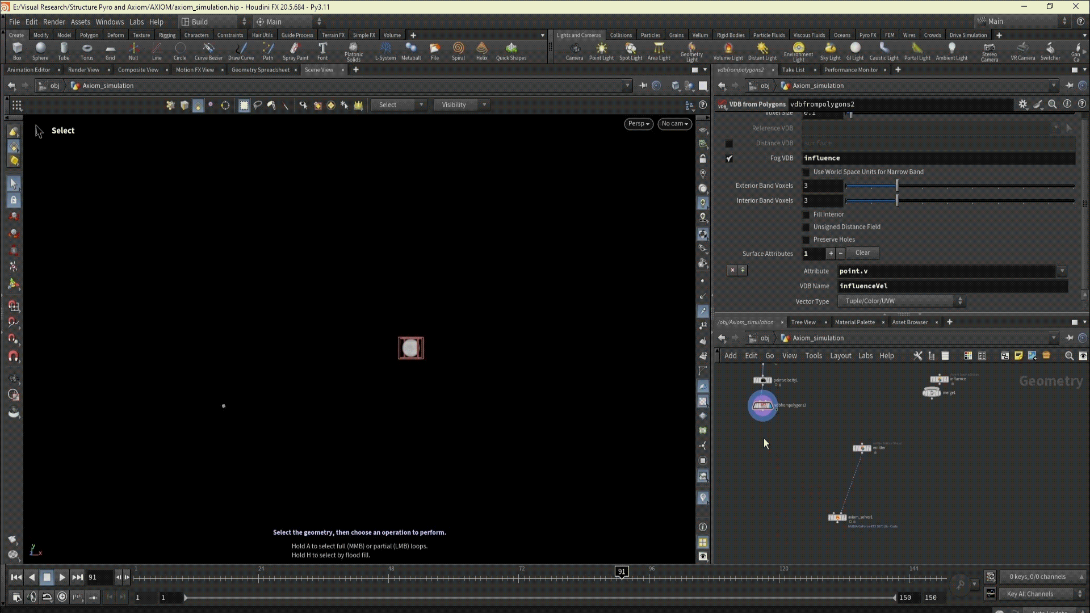Click the vdbfrompolygons2 node in the network
This screenshot has width=1090, height=613.
pos(762,405)
